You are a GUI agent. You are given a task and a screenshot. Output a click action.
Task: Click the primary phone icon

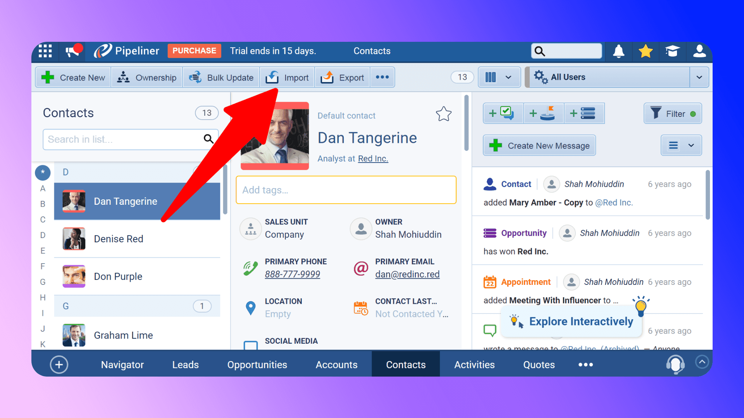point(251,268)
